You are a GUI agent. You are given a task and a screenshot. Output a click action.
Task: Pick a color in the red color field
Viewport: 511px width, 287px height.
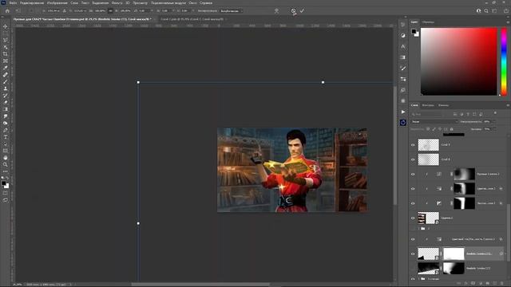(459, 62)
